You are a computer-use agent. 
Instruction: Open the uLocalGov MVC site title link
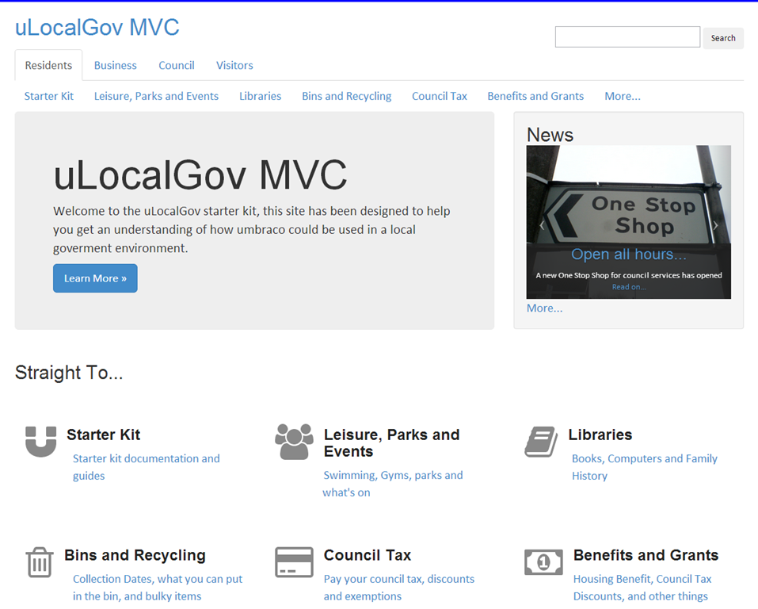tap(97, 28)
